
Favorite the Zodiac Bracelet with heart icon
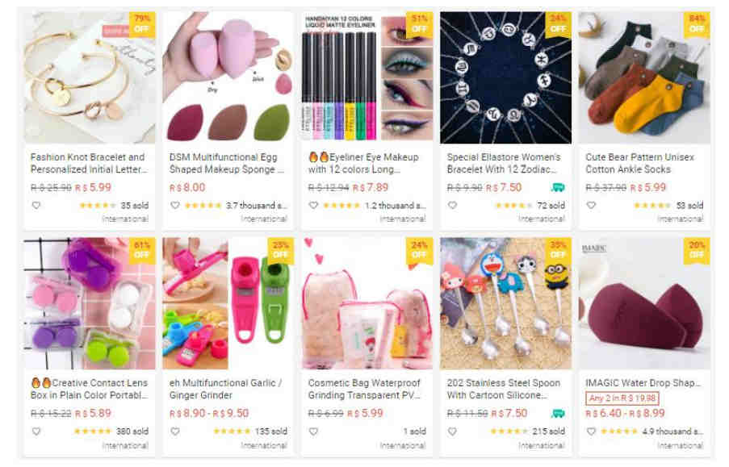click(452, 206)
